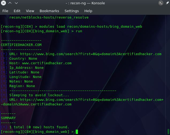Click the 'Latitude: None' line

point(24,72)
